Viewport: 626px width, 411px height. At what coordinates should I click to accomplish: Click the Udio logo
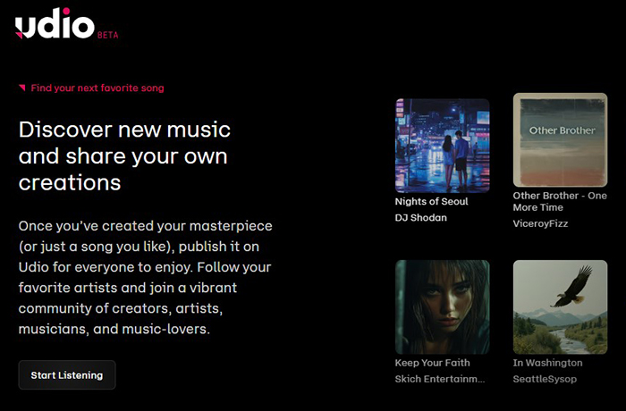tap(55, 23)
